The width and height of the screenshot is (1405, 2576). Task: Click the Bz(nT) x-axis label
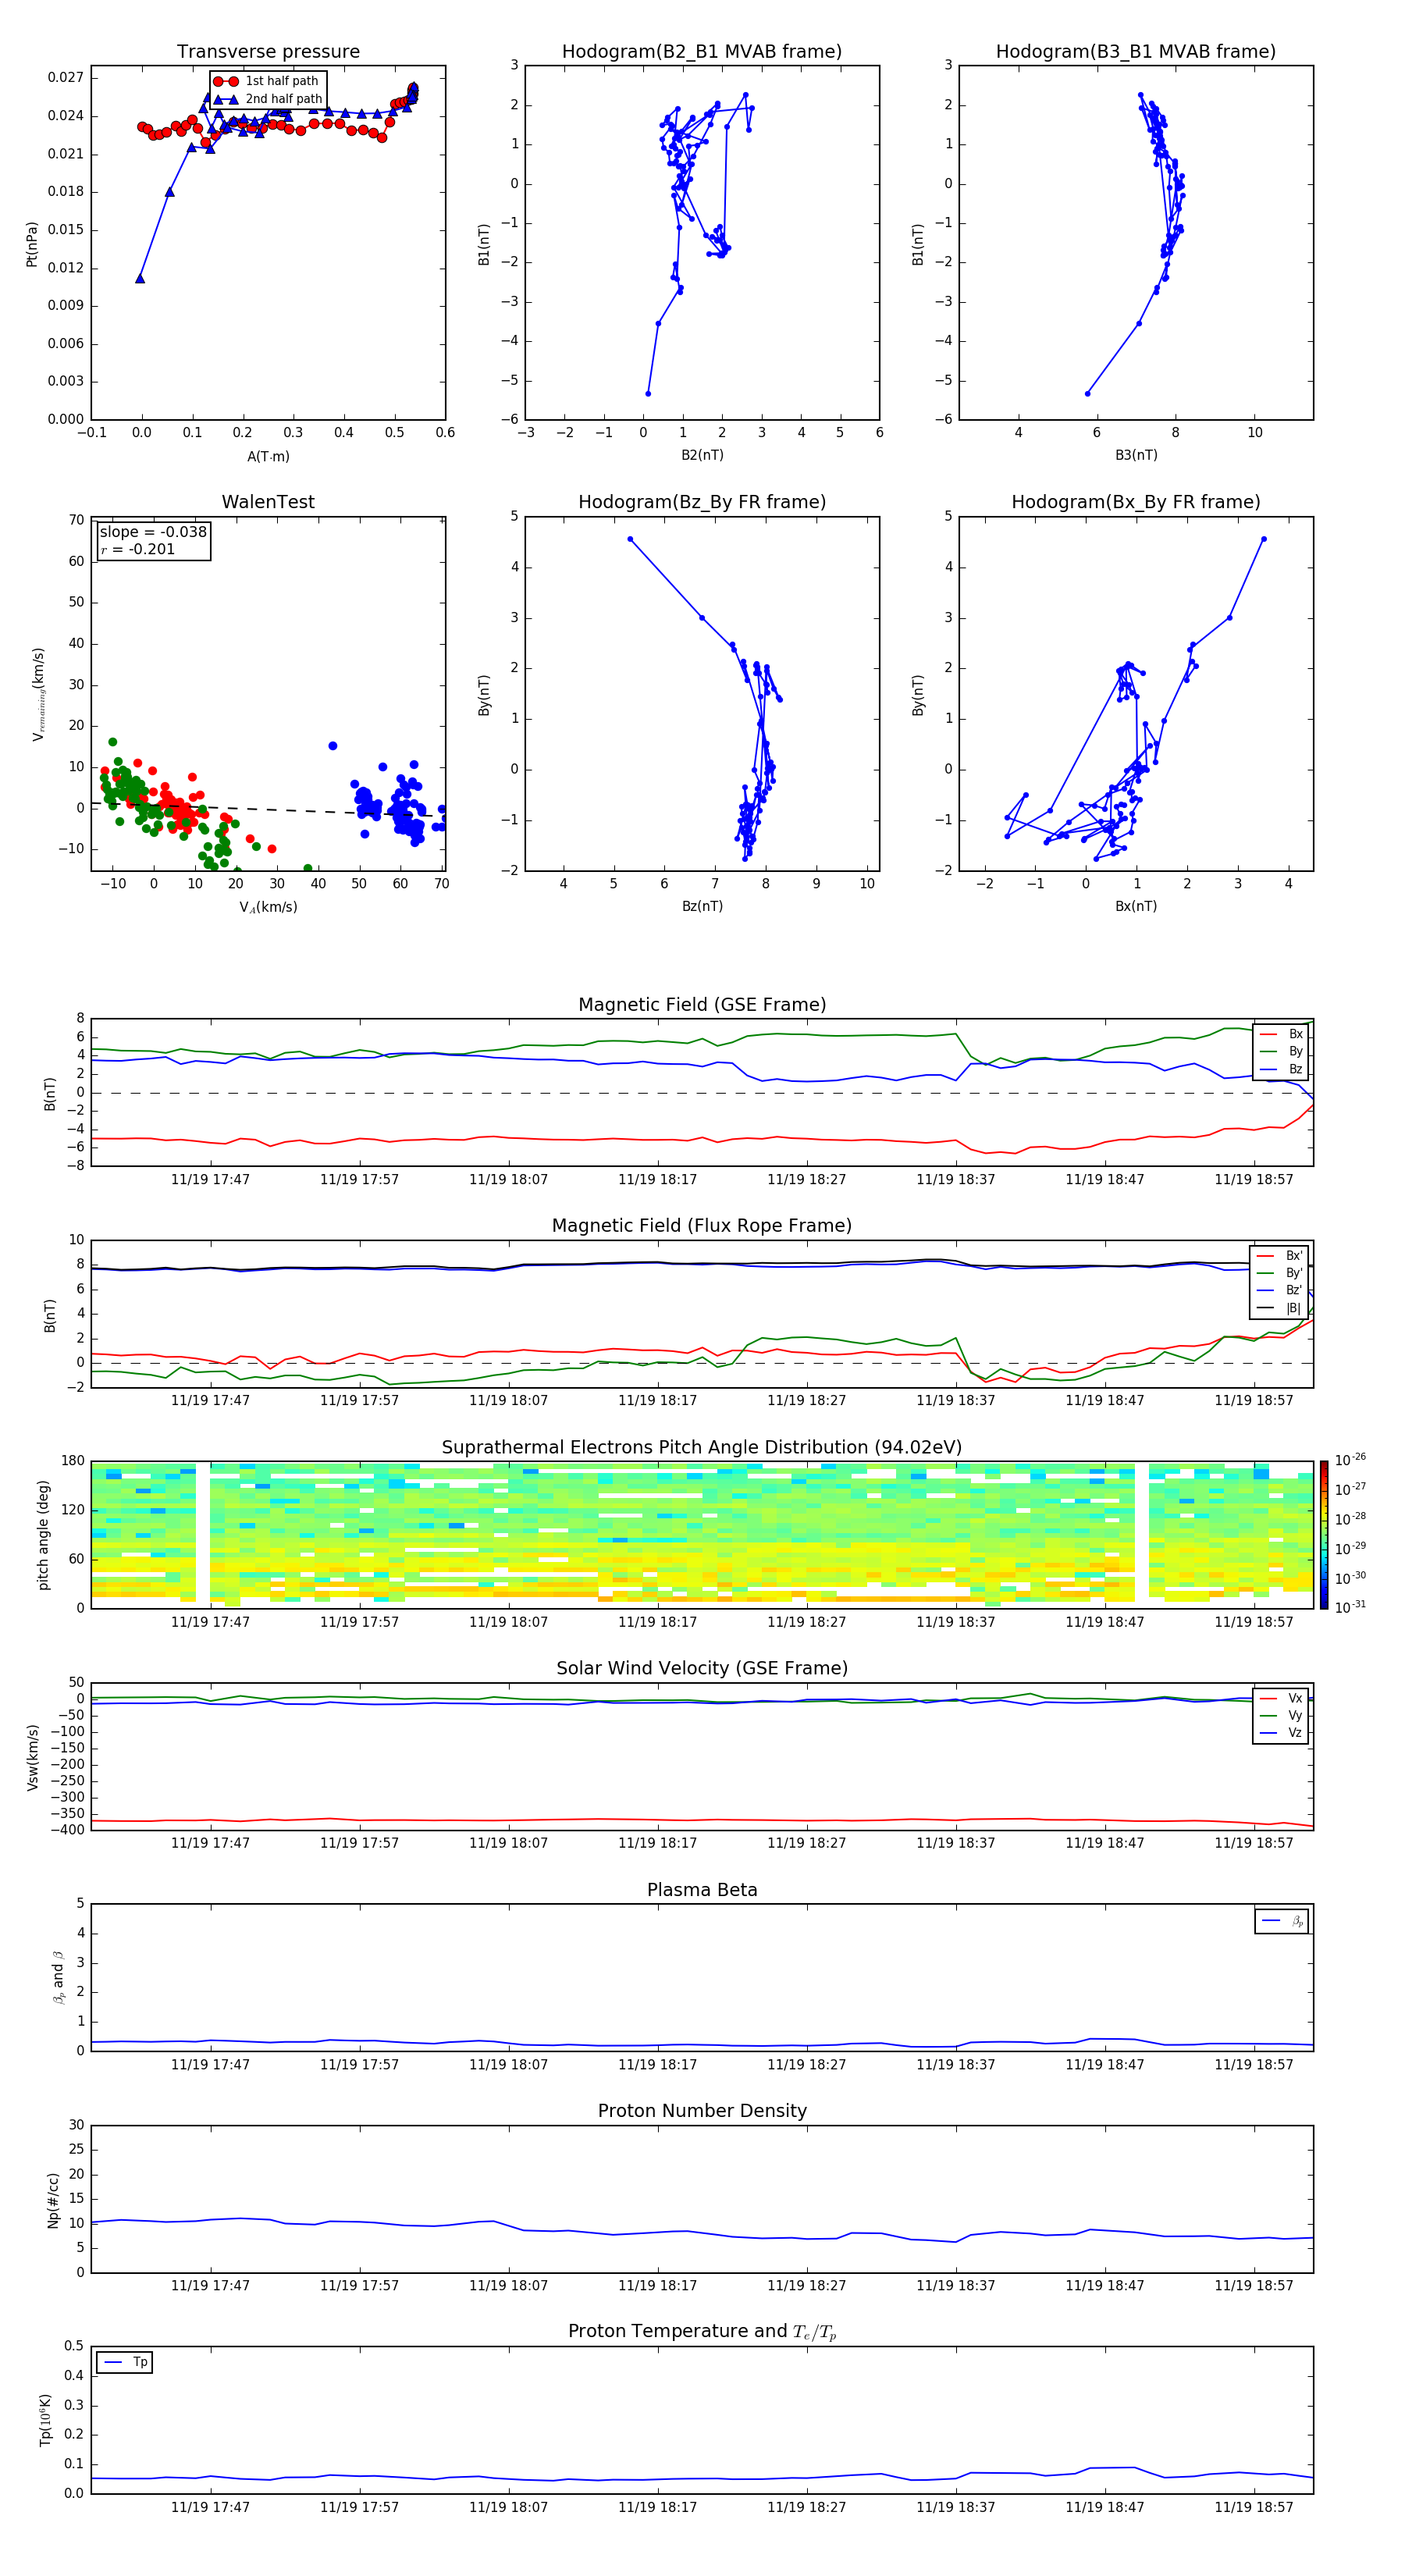click(x=702, y=906)
